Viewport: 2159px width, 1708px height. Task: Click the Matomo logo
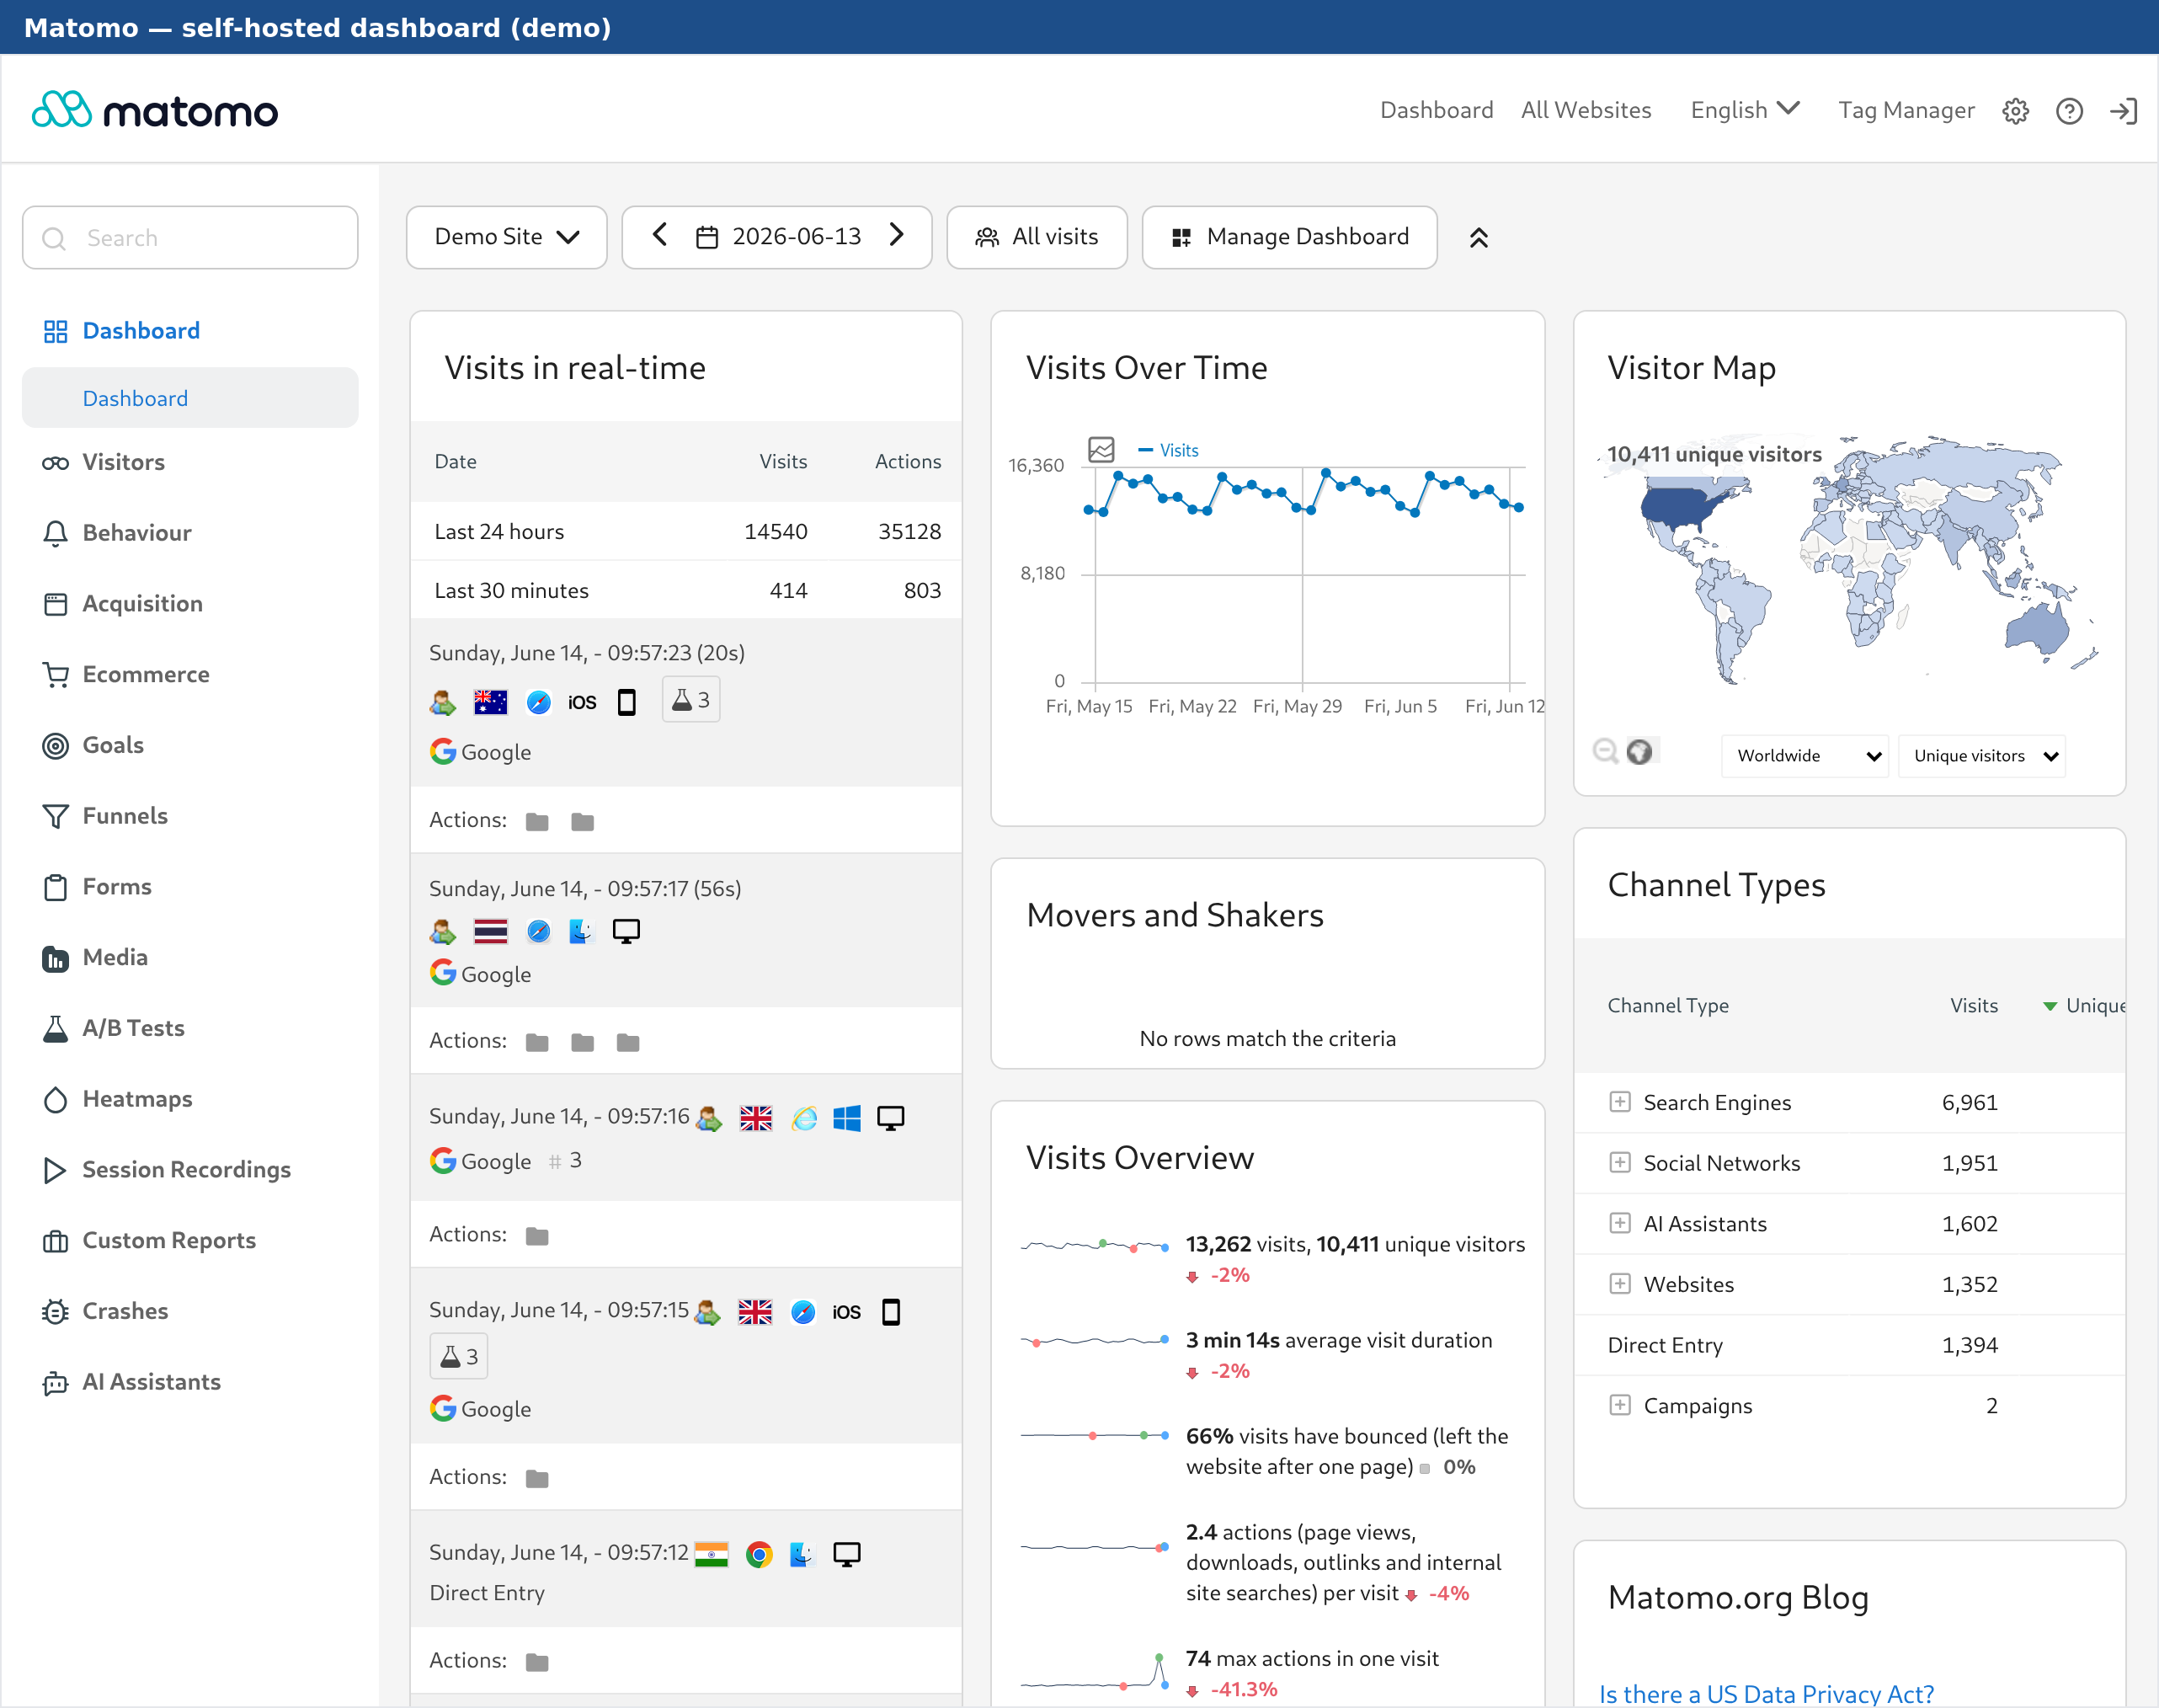[x=155, y=110]
